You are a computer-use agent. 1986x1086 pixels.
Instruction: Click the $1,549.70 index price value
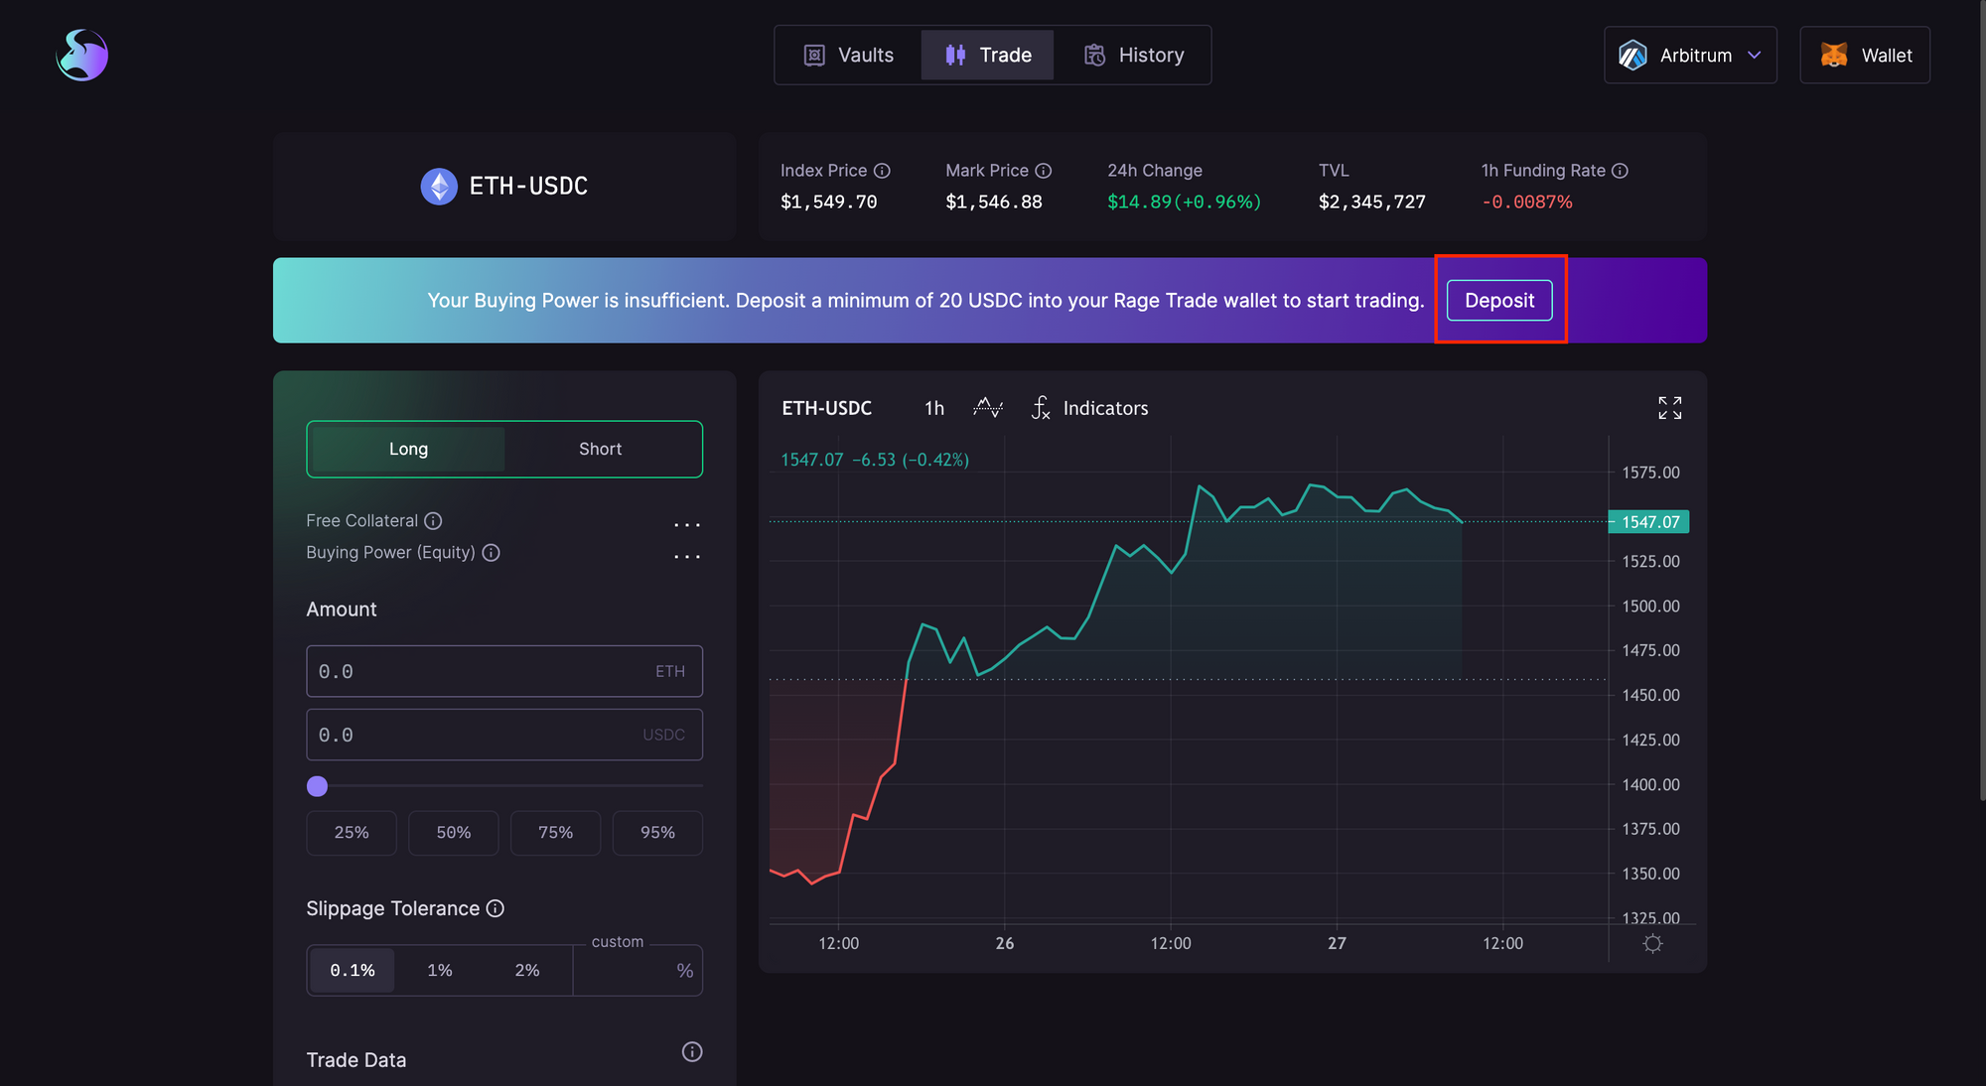[829, 202]
